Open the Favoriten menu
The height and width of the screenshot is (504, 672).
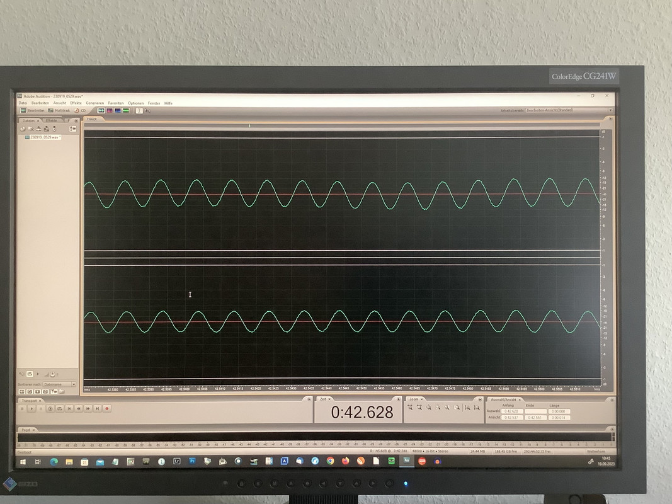[x=116, y=103]
